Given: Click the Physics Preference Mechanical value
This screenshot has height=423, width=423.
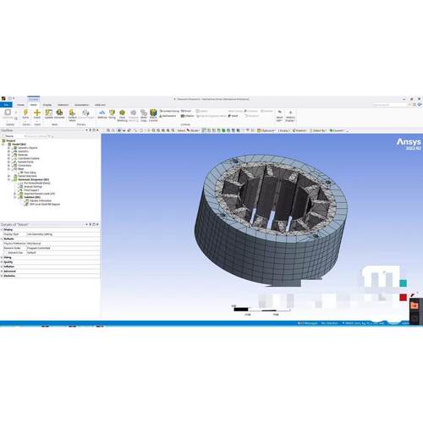Looking at the screenshot, I should pos(63,244).
